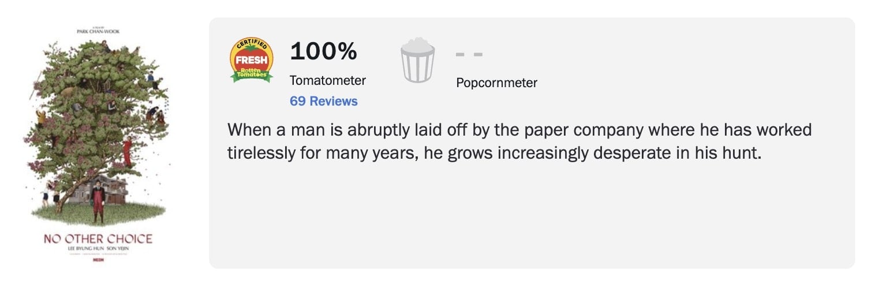Select the Tomatometer label
The height and width of the screenshot is (292, 890).
coord(327,81)
